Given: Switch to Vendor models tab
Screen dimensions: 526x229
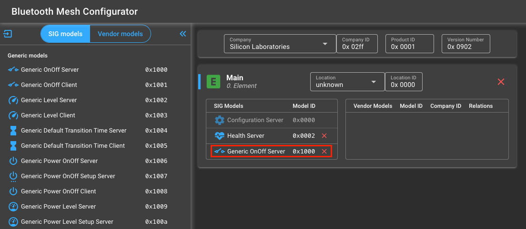Looking at the screenshot, I should tap(120, 34).
